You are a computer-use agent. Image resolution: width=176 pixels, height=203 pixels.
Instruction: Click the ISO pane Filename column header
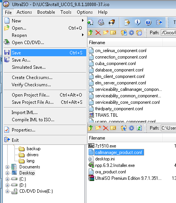tap(125, 43)
